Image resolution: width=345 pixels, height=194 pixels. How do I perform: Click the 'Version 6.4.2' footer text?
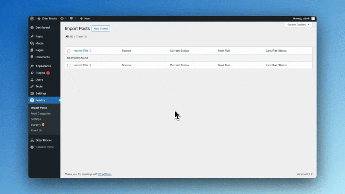point(305,174)
